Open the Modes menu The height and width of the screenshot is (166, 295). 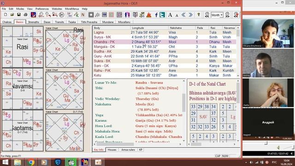click(20, 9)
